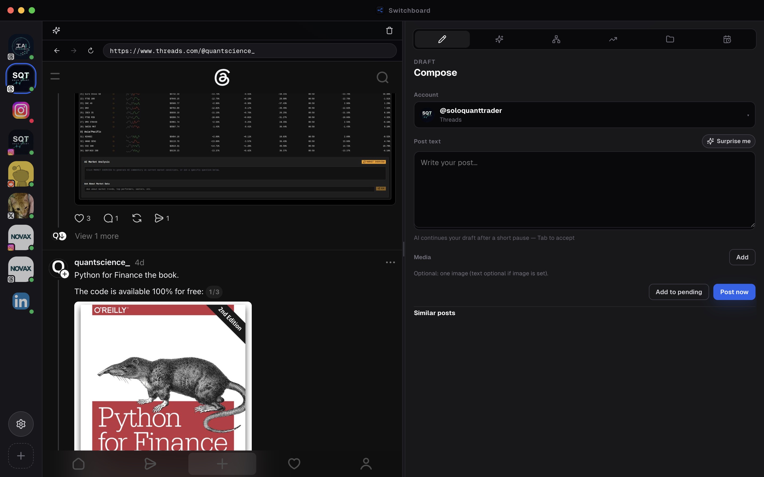The height and width of the screenshot is (477, 764).
Task: Switch to the trending analytics tab
Action: (x=613, y=39)
